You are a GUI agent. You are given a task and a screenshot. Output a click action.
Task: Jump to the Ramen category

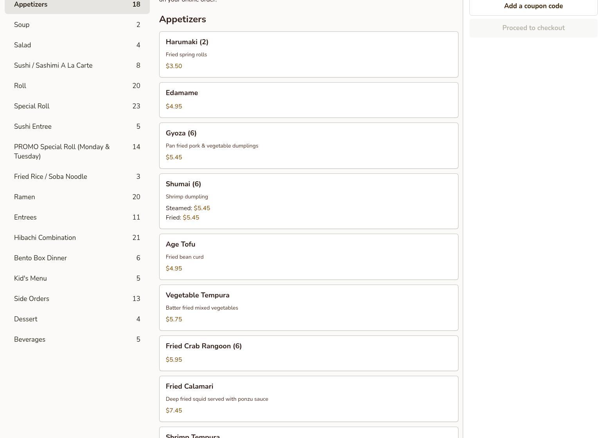pyautogui.click(x=77, y=197)
